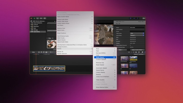Image resolution: width=183 pixels, height=103 pixels.
Task: Click the background tasks toolbar icon
Action: pos(45,18)
